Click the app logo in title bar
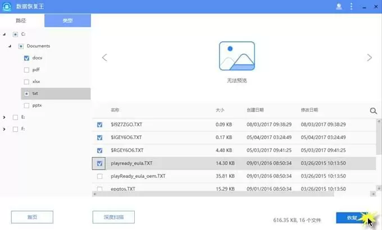Image resolution: width=382 pixels, height=230 pixels. tap(7, 7)
